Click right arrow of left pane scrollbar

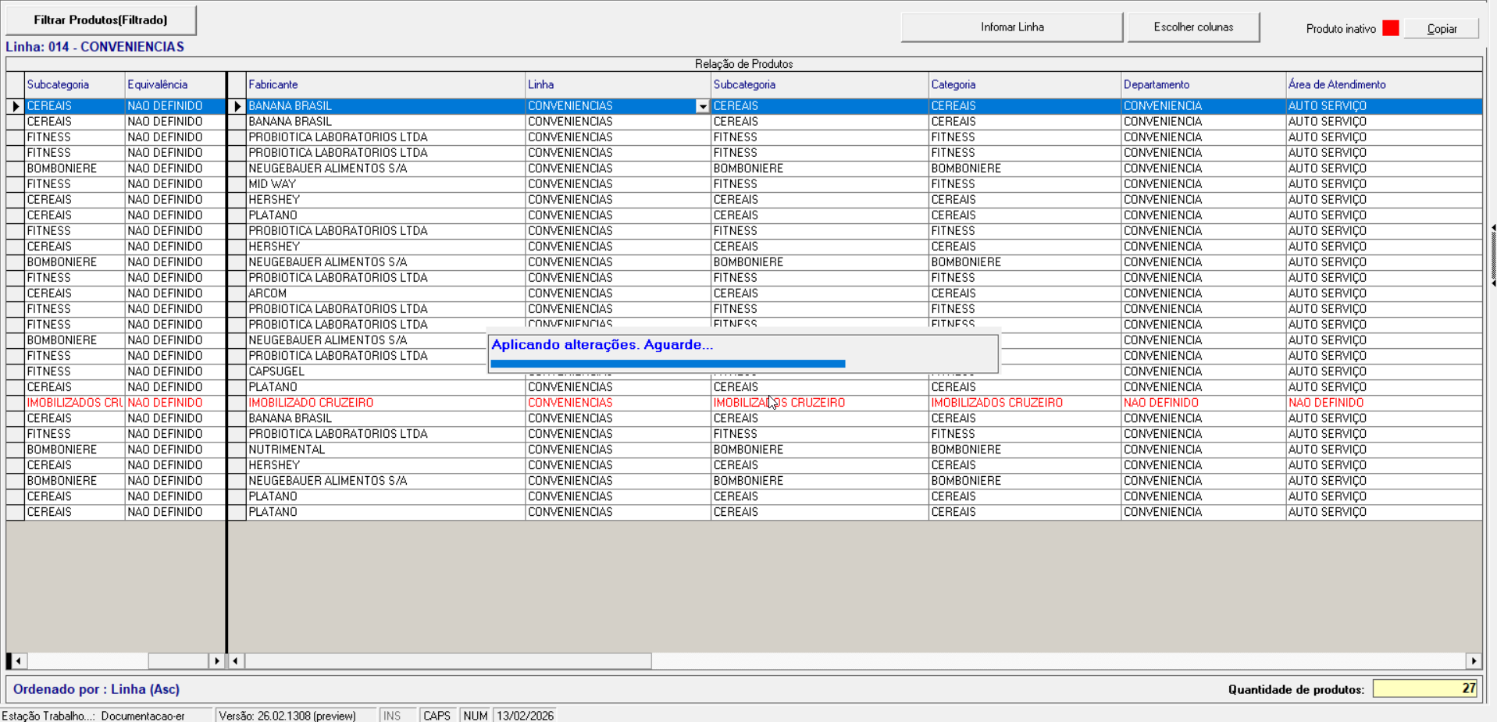[217, 661]
